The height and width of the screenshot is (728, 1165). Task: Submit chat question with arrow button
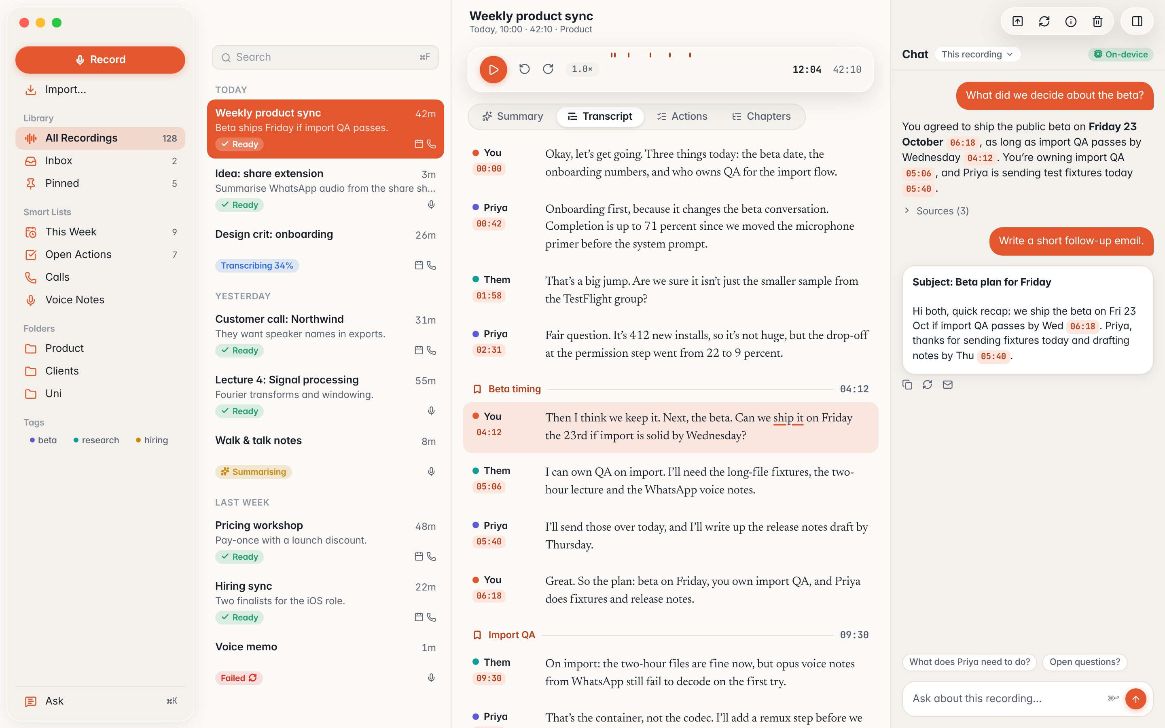(1135, 698)
